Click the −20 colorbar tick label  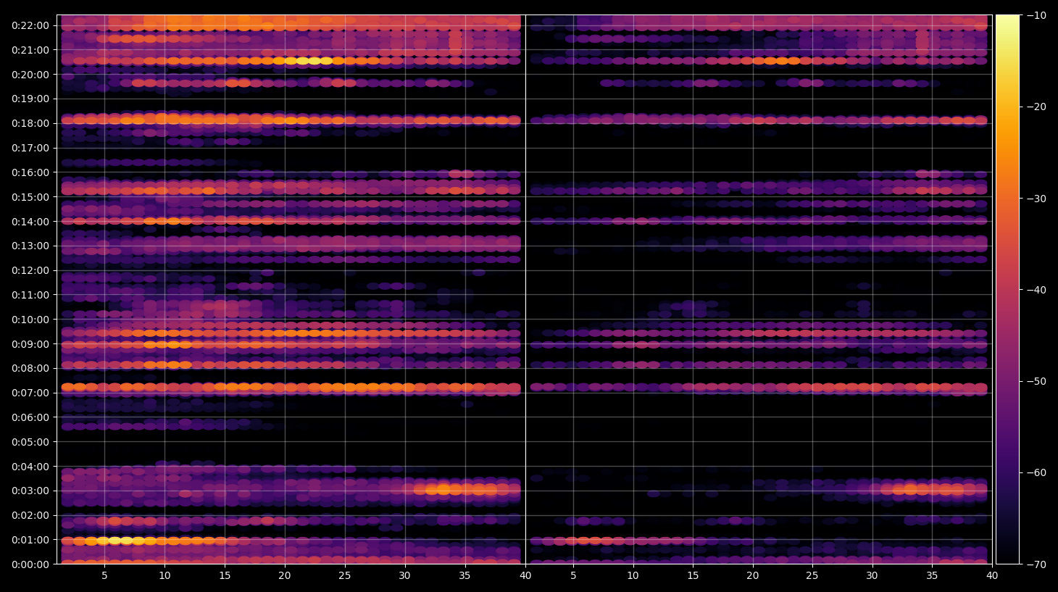click(x=1037, y=107)
